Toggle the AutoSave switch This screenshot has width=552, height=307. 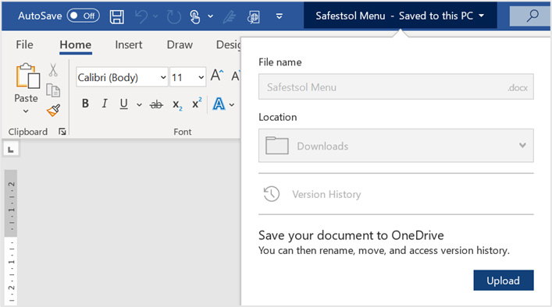83,16
